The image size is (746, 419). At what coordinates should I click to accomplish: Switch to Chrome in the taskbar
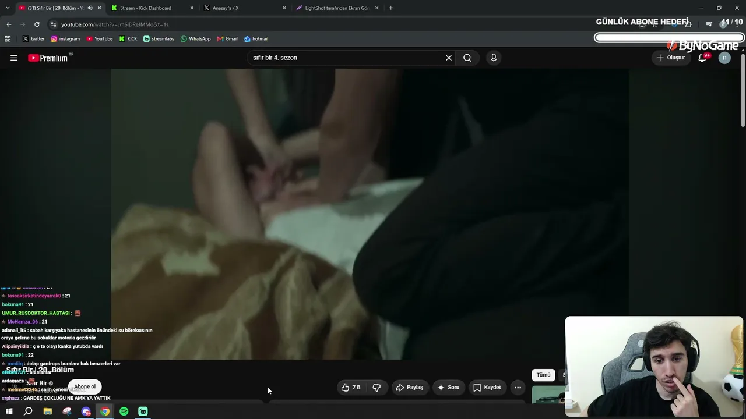click(x=105, y=411)
